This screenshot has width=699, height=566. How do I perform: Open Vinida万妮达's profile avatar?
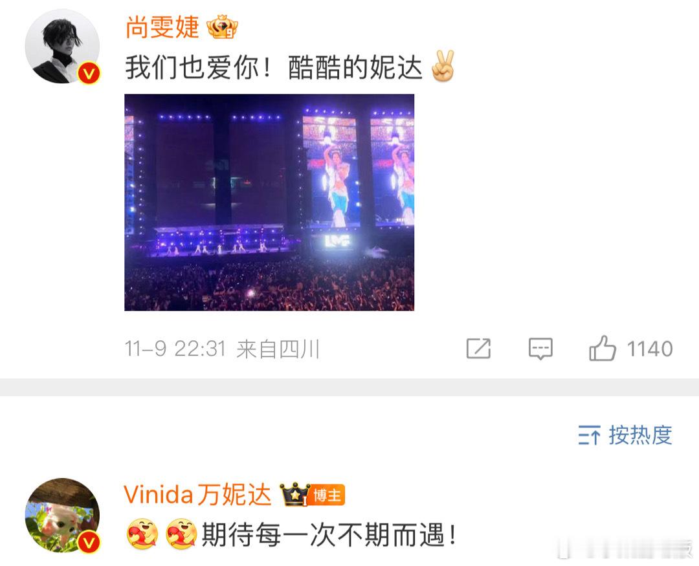point(62,515)
